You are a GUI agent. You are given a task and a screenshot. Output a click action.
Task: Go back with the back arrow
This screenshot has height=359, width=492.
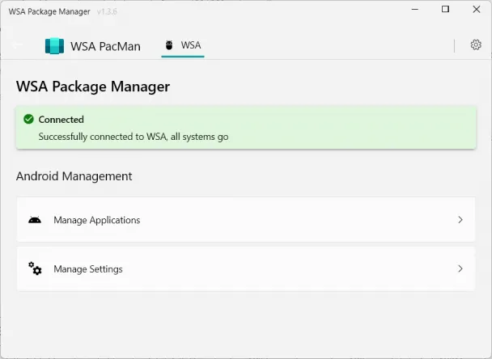point(18,45)
